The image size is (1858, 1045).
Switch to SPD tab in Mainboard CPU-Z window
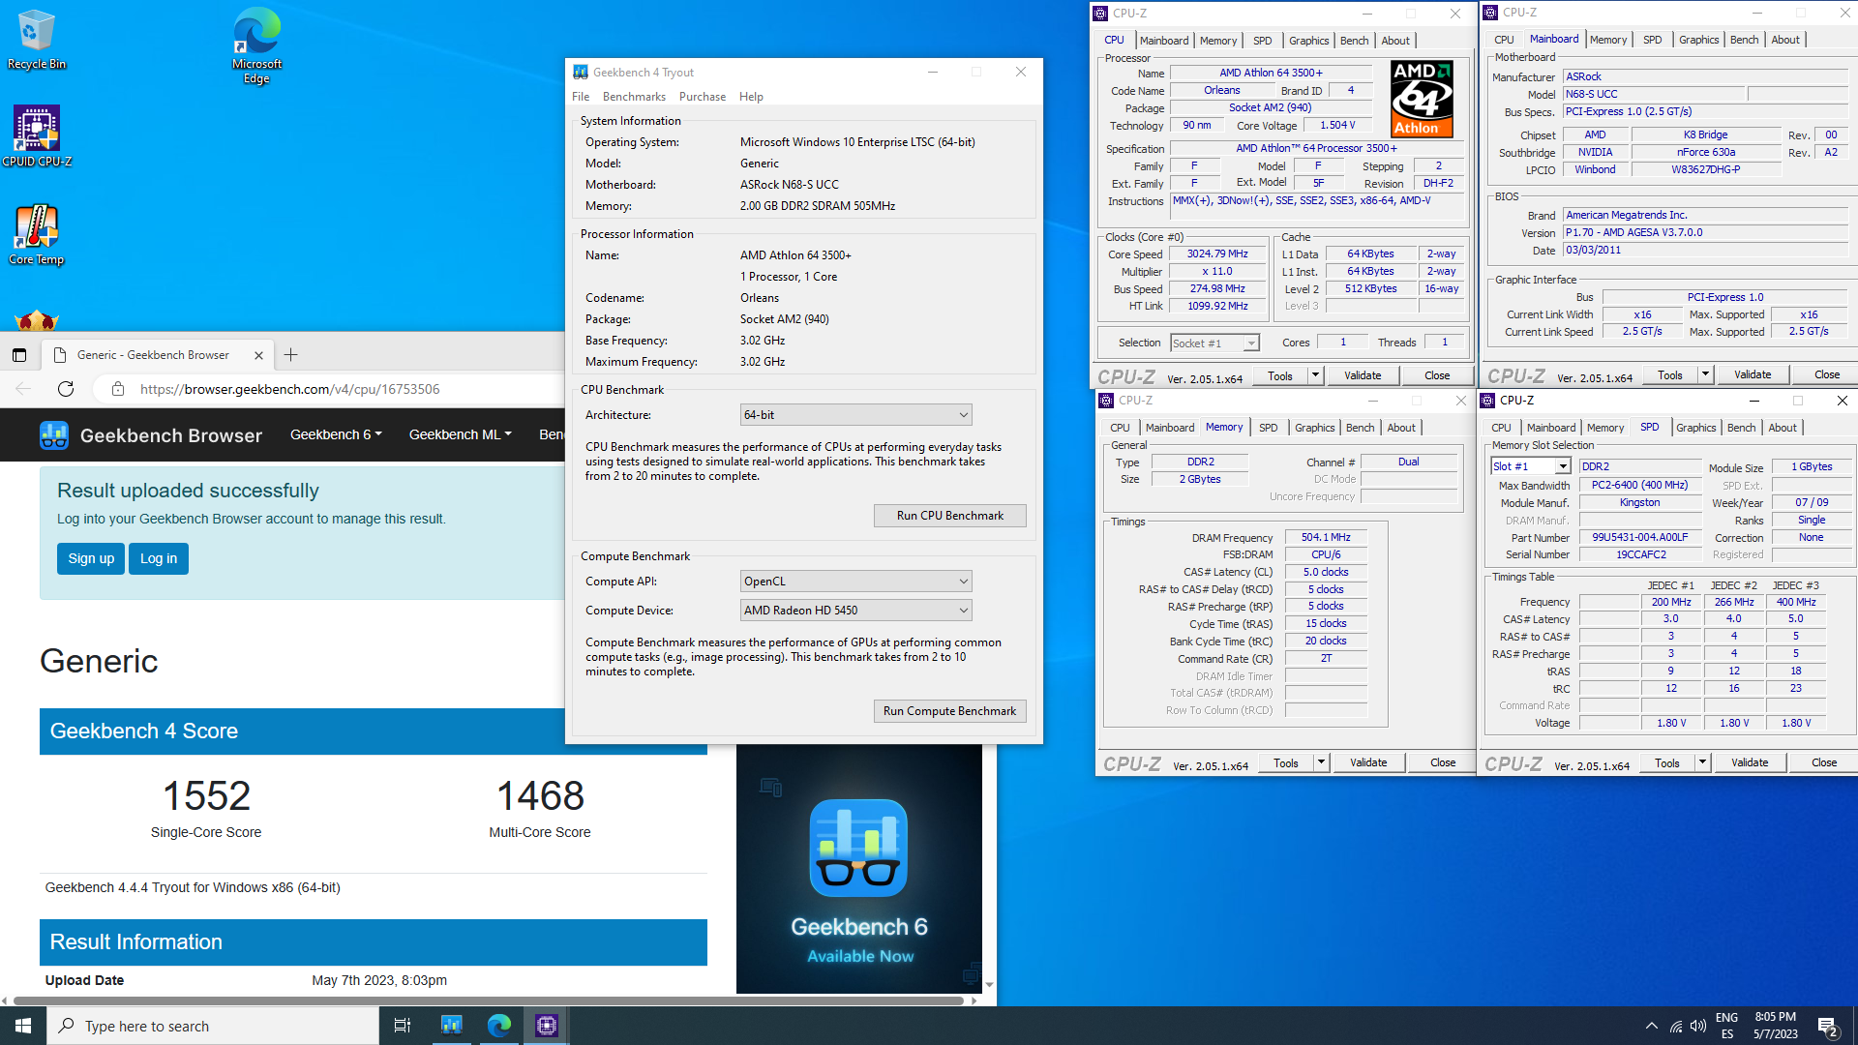point(1653,40)
